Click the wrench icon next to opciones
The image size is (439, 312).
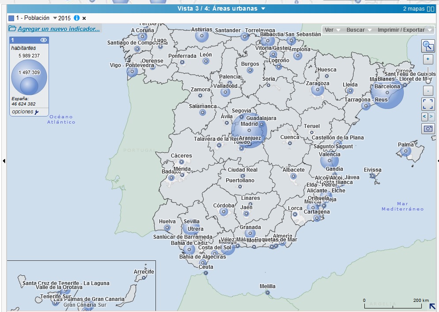tap(37, 112)
